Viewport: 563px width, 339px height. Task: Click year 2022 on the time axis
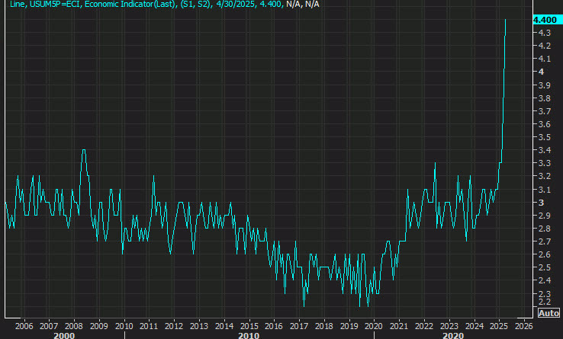pyautogui.click(x=423, y=324)
